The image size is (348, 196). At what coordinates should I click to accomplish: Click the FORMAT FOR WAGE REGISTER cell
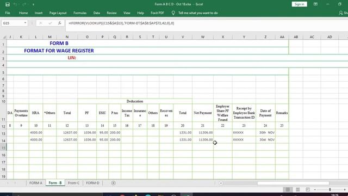(59, 51)
